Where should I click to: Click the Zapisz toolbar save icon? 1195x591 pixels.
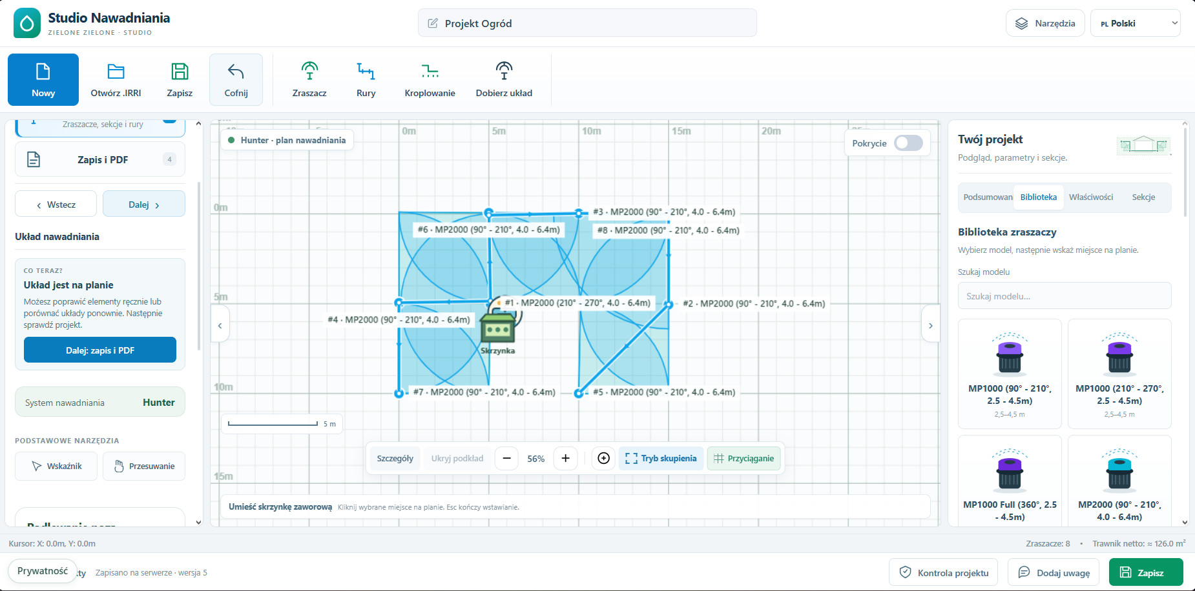tap(180, 79)
